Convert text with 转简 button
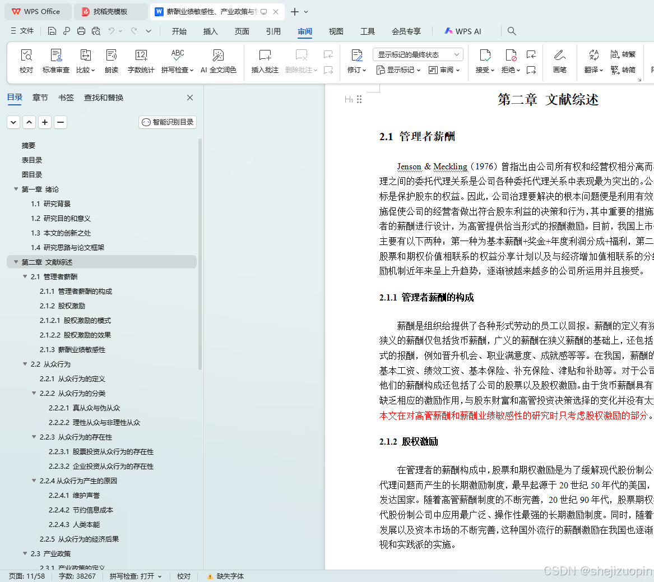The width and height of the screenshot is (654, 582). (x=623, y=70)
